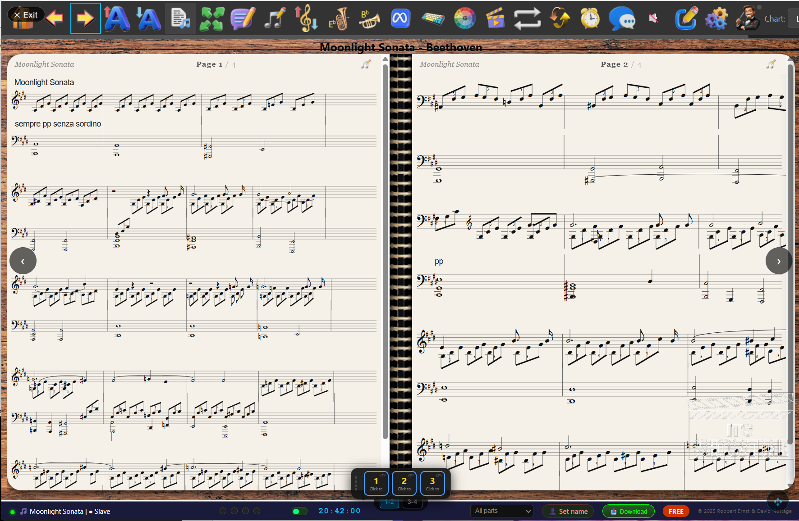Click the first status dot indicator
Screen dimensions: 799x521
click(223, 511)
